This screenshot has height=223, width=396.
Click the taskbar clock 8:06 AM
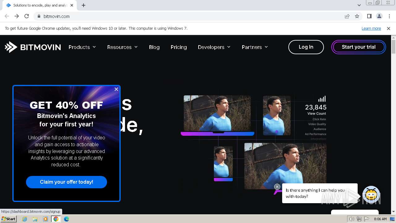[x=380, y=219]
